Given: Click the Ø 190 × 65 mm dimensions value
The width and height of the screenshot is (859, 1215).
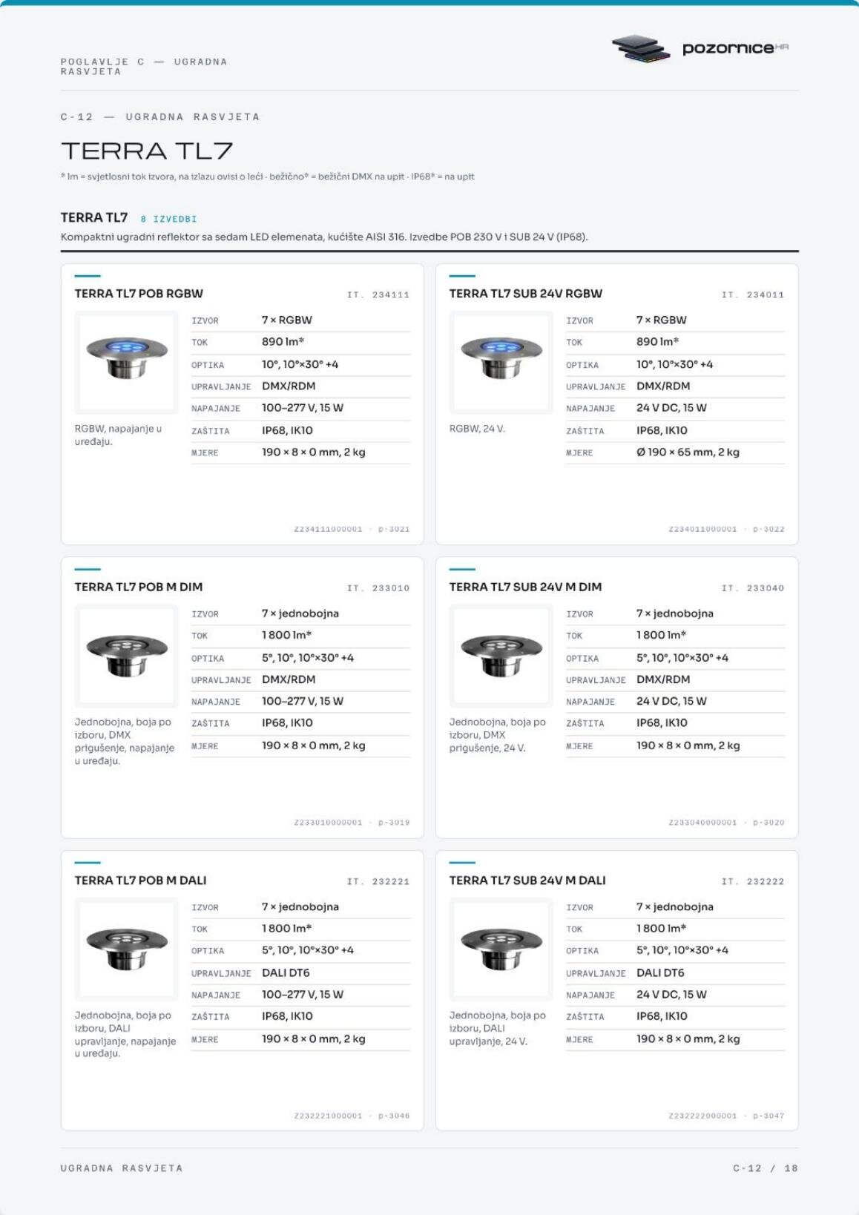Looking at the screenshot, I should pos(688,452).
